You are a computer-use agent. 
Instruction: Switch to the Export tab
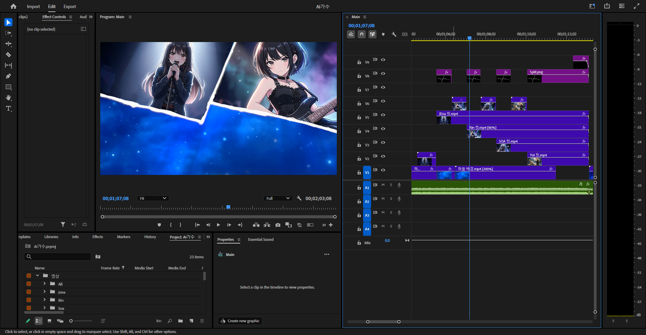point(70,6)
